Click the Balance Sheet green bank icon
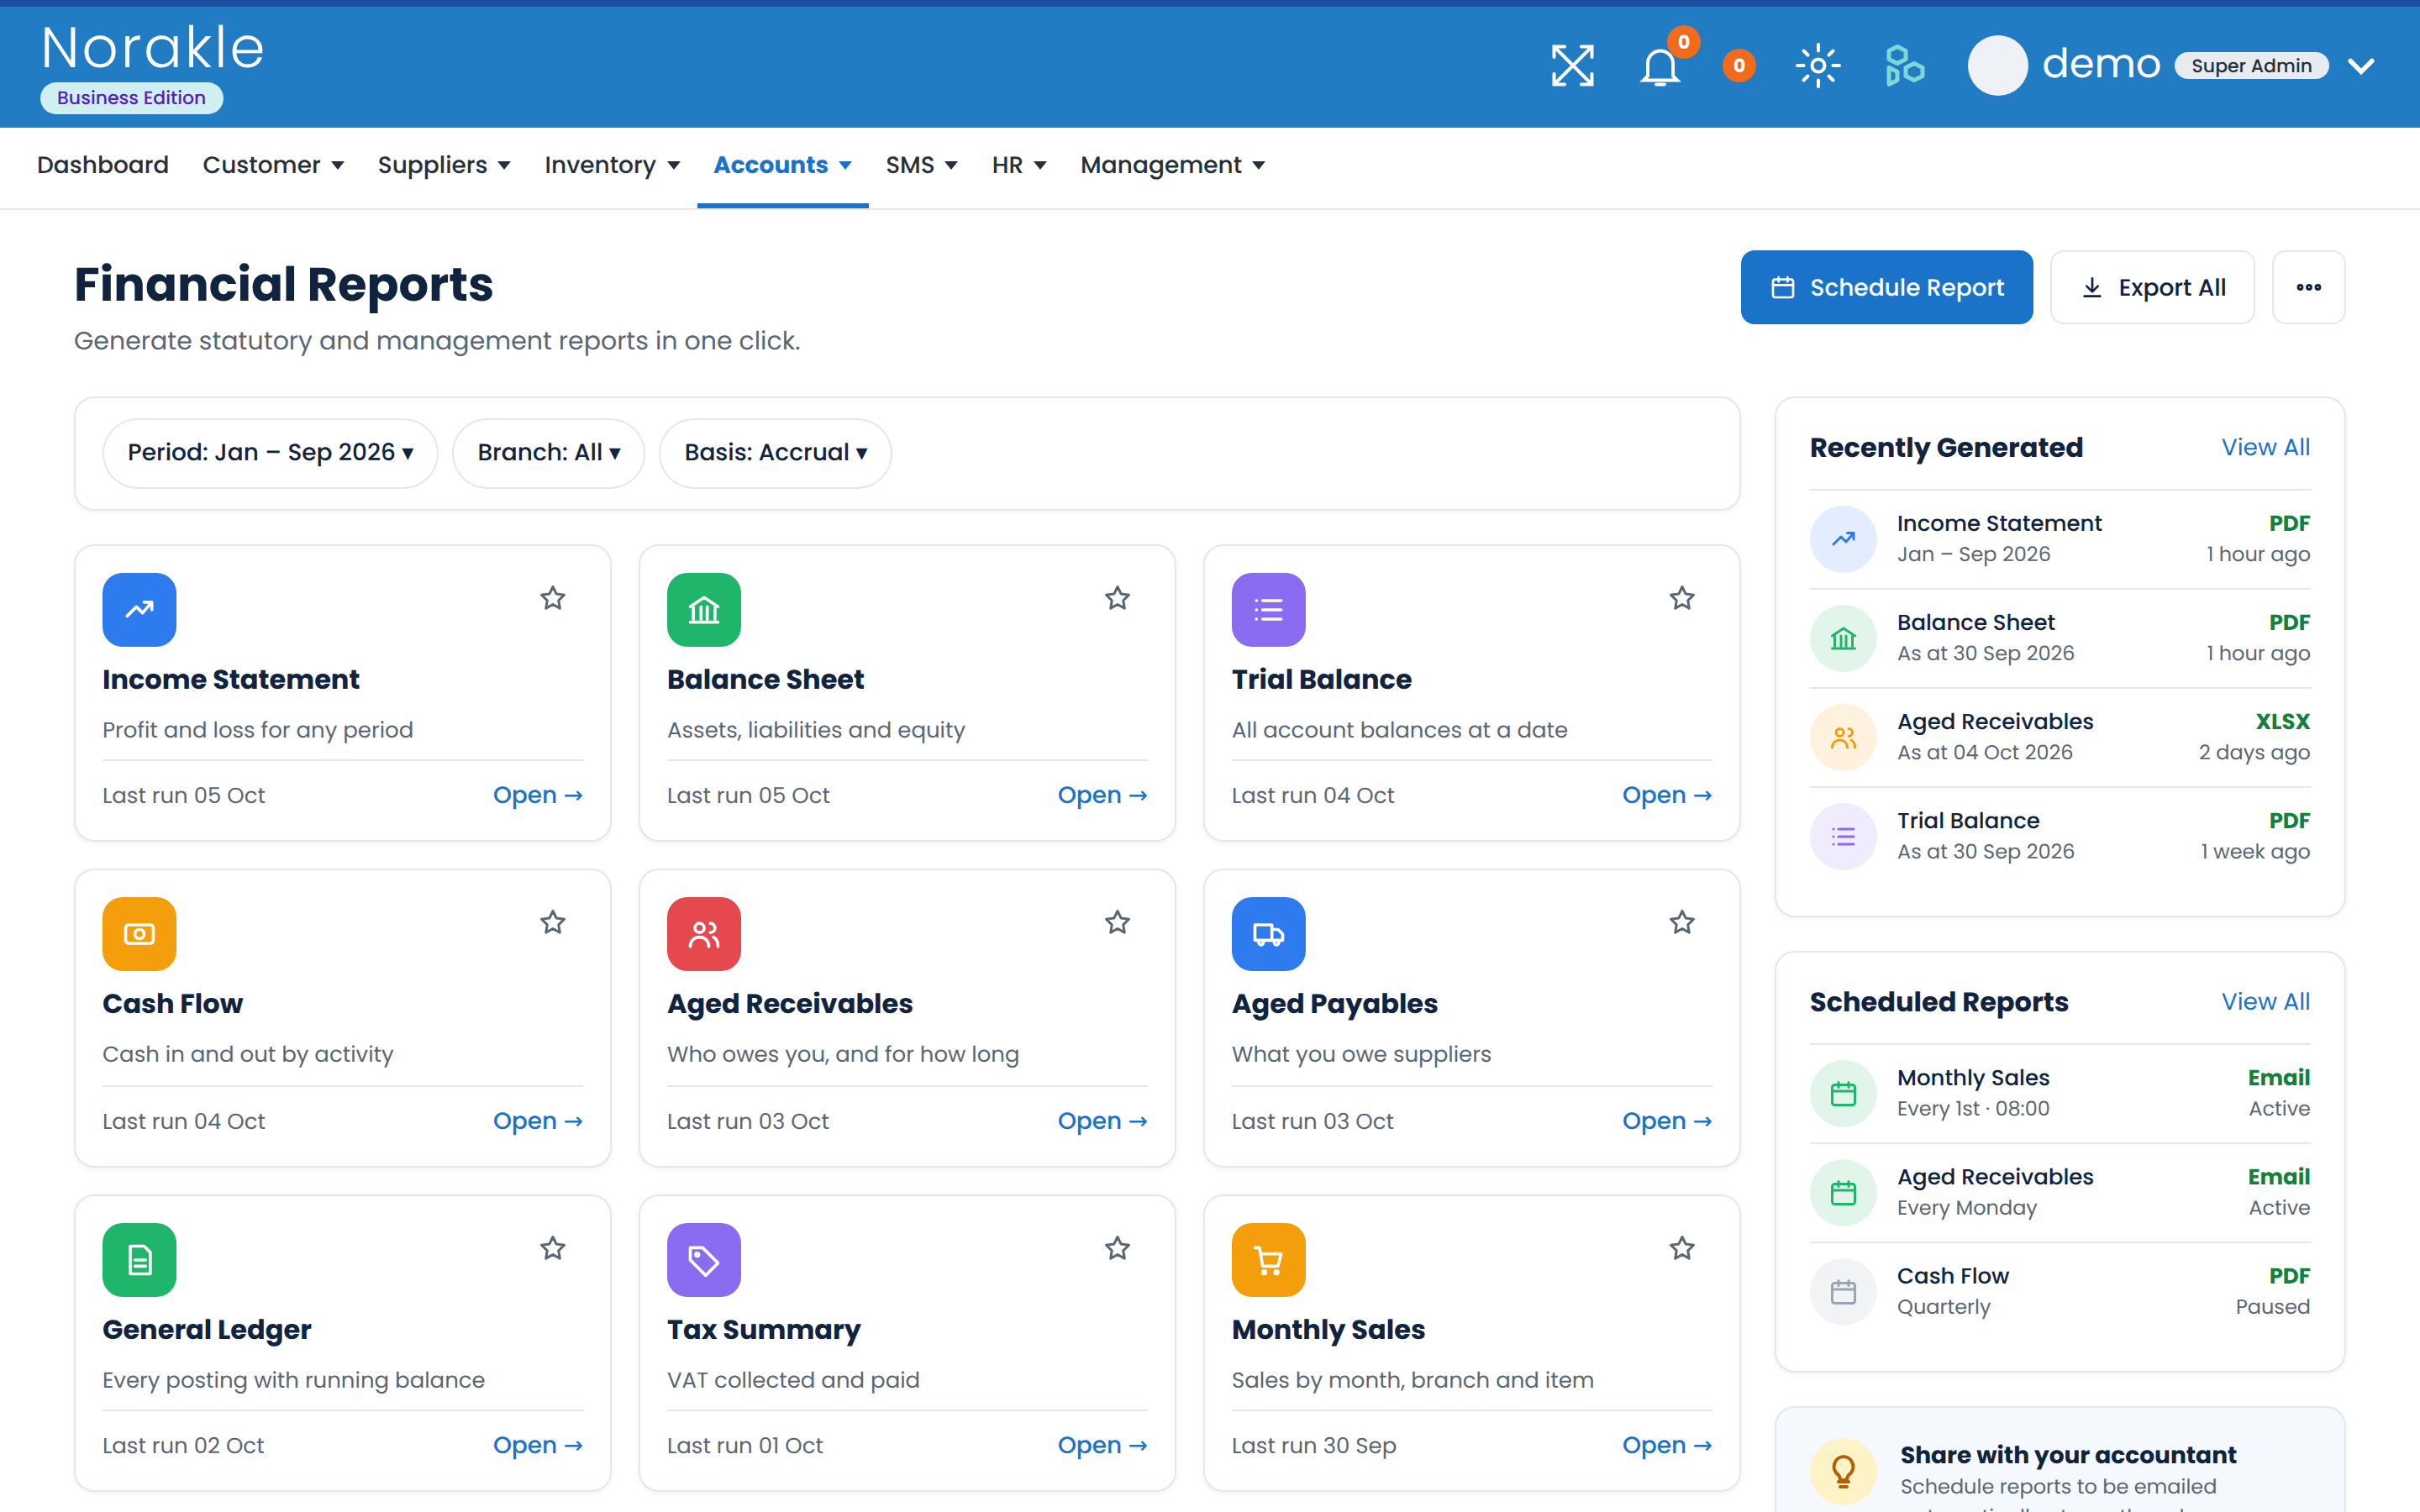This screenshot has height=1512, width=2420. click(x=704, y=609)
